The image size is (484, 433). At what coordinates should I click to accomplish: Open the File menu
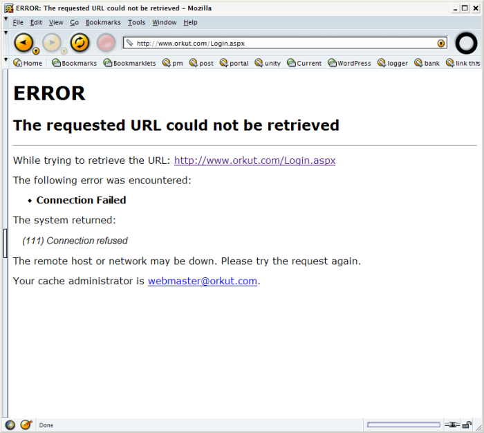pos(18,22)
